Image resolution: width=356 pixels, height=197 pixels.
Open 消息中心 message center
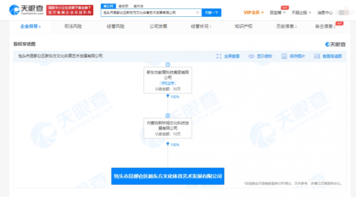point(325,12)
